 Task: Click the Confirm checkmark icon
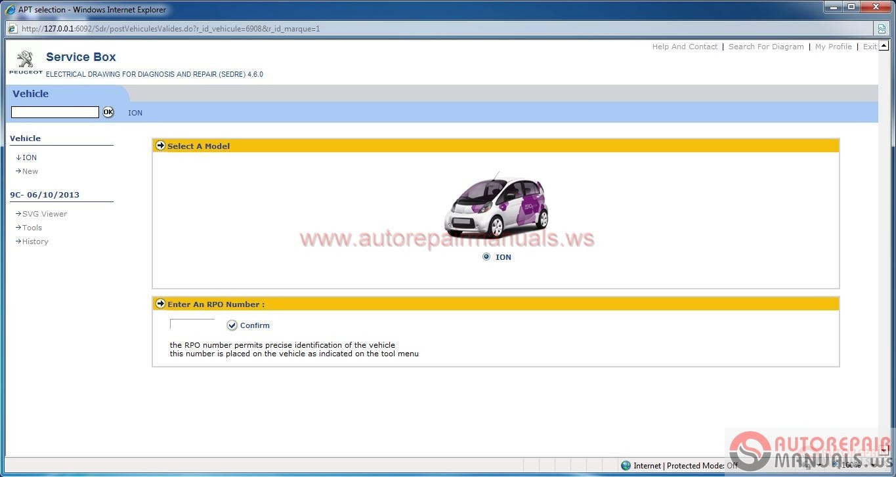(232, 325)
